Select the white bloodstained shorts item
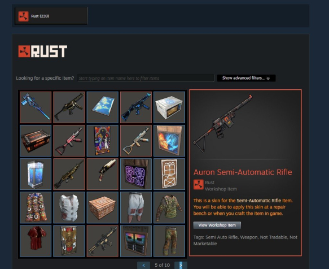Image resolution: width=329 pixels, height=269 pixels. click(136, 207)
